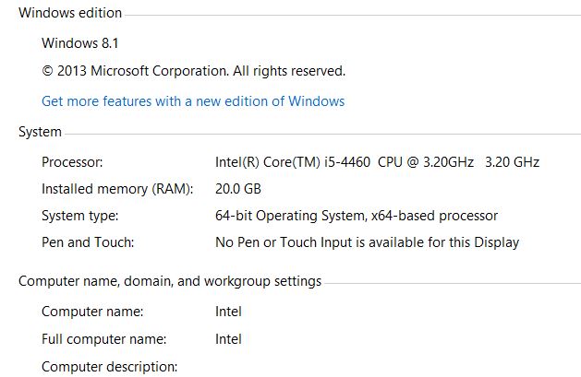Select the 'Installed memory (RAM):' label
The image size is (581, 377).
coord(117,189)
